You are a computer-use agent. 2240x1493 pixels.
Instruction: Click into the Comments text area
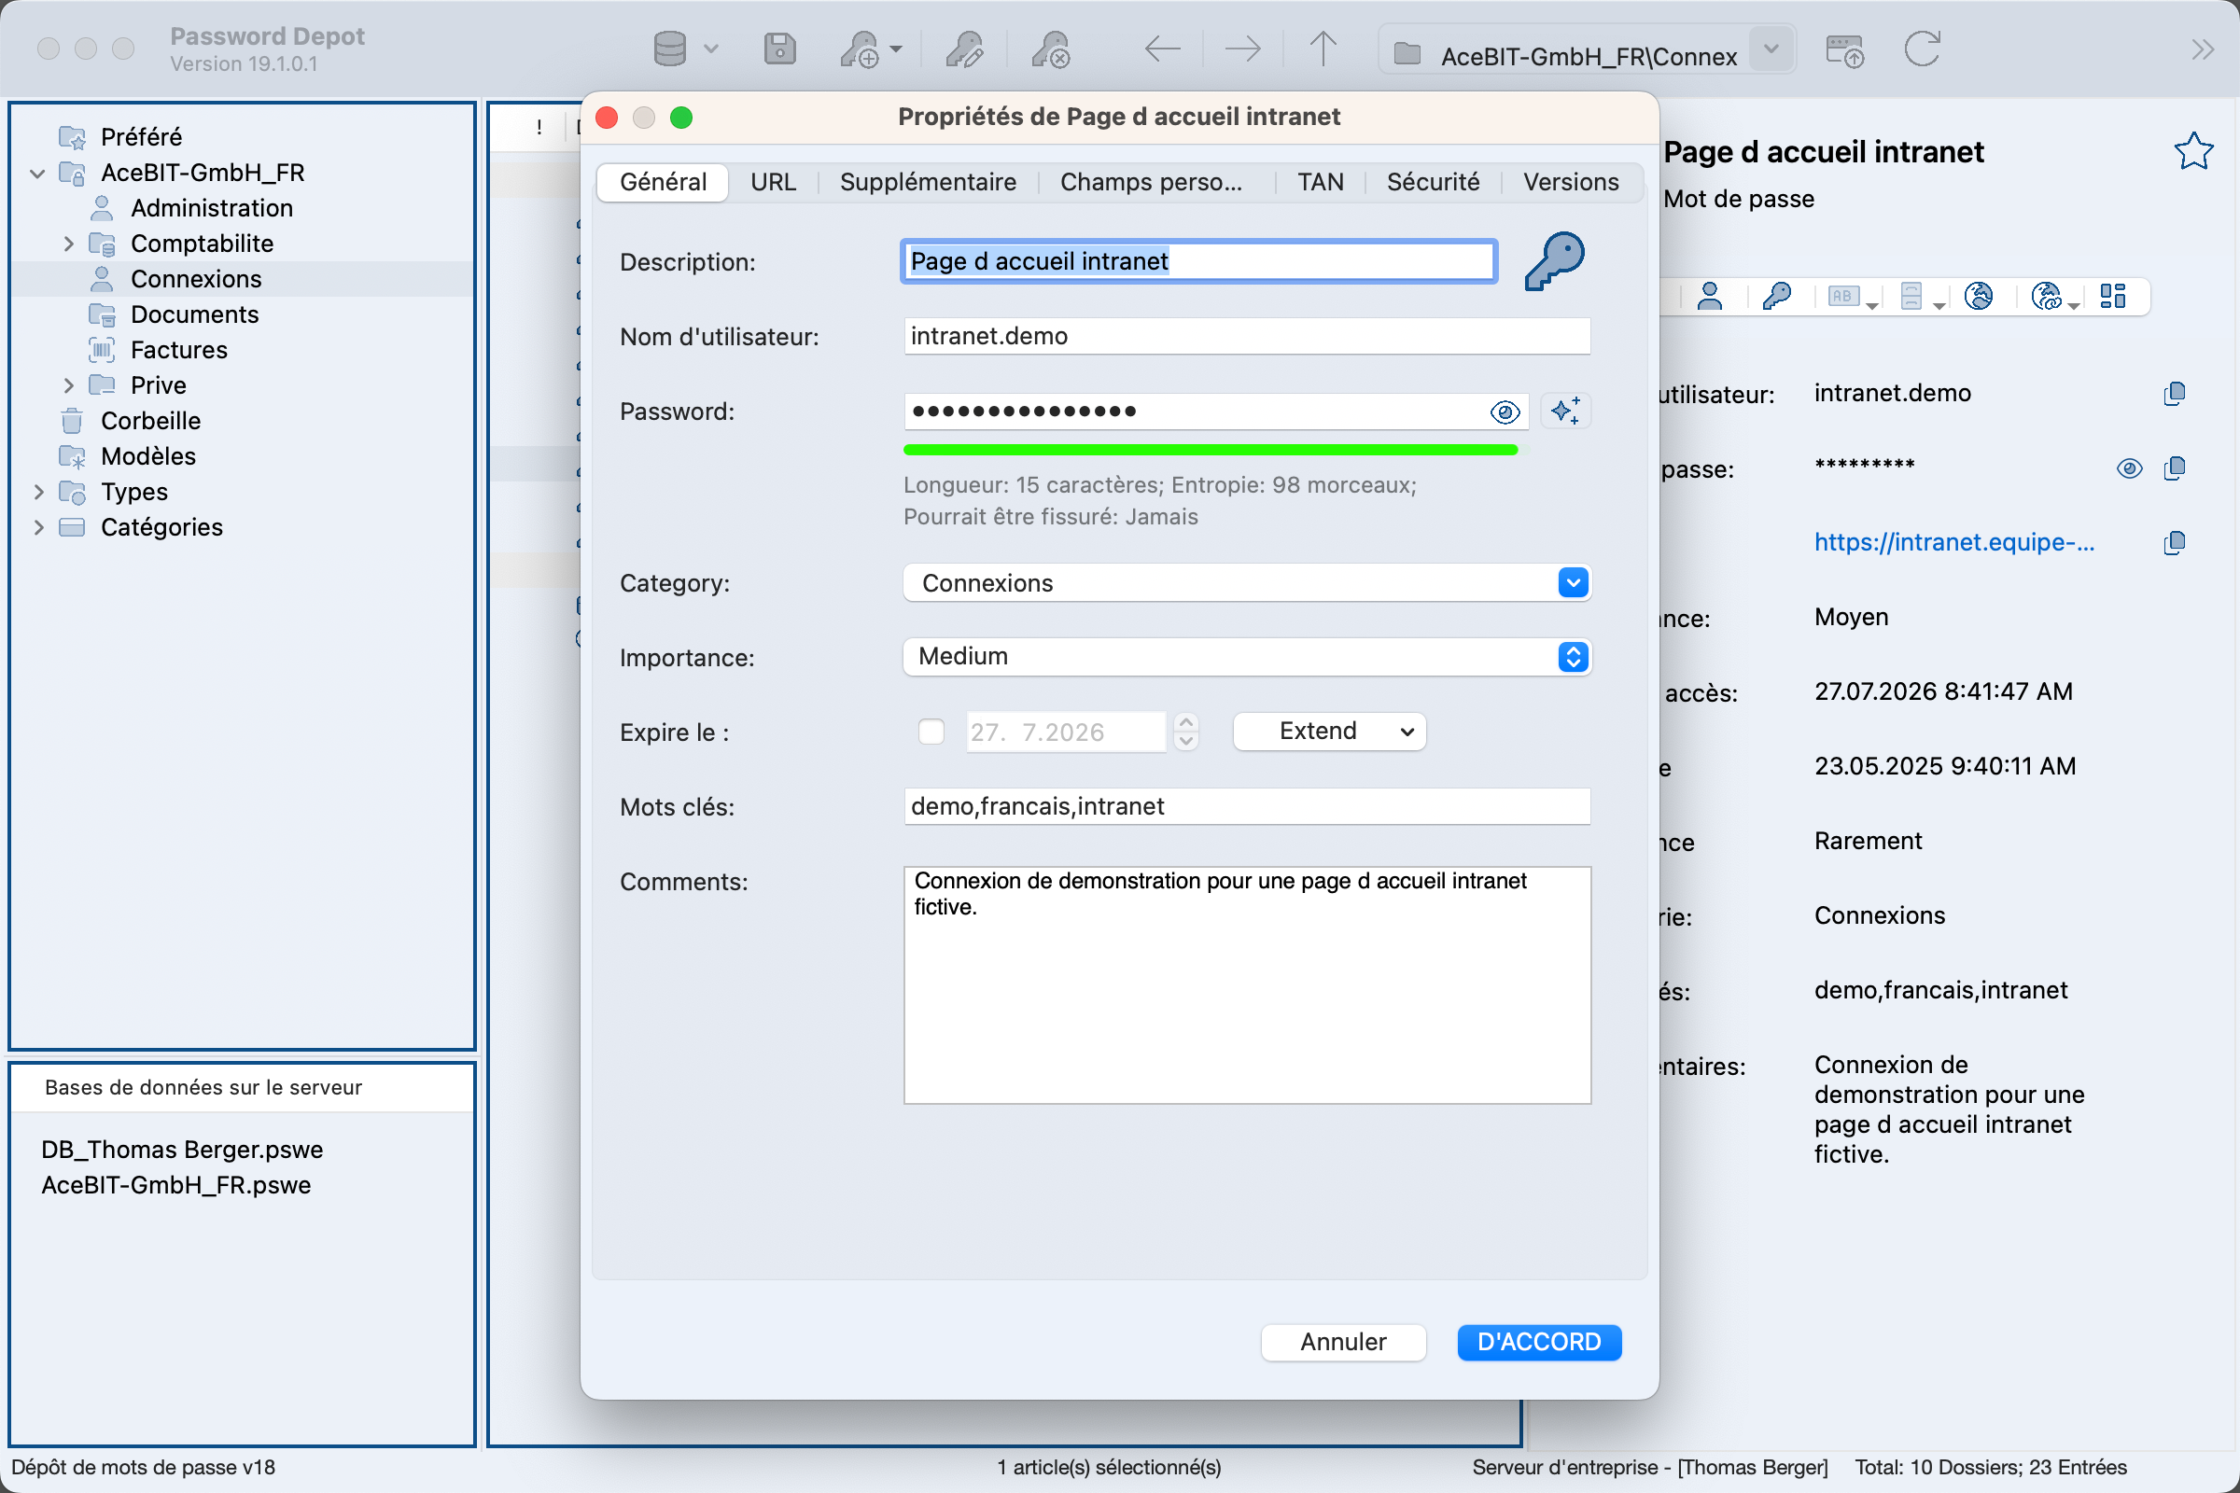(1247, 985)
